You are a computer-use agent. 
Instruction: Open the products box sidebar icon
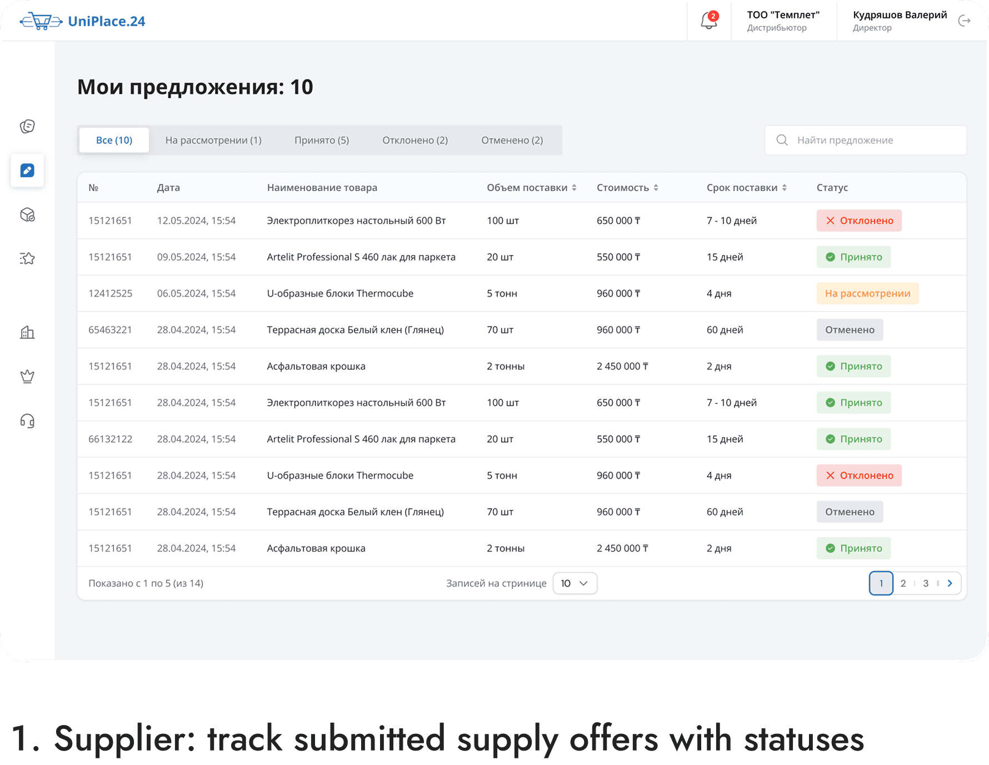pyautogui.click(x=27, y=214)
